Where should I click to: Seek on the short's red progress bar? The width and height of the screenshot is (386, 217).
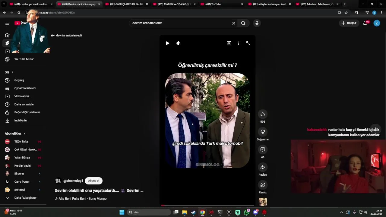click(207, 206)
